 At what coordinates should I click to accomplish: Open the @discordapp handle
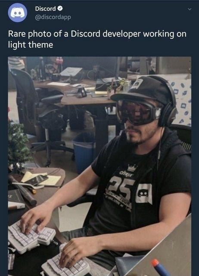point(53,17)
